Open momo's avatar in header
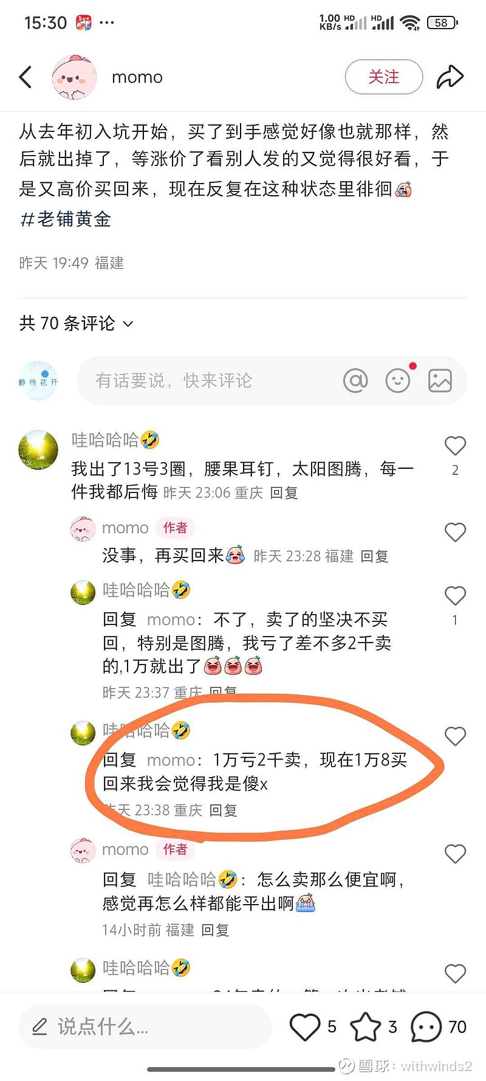The image size is (486, 1081). (75, 77)
